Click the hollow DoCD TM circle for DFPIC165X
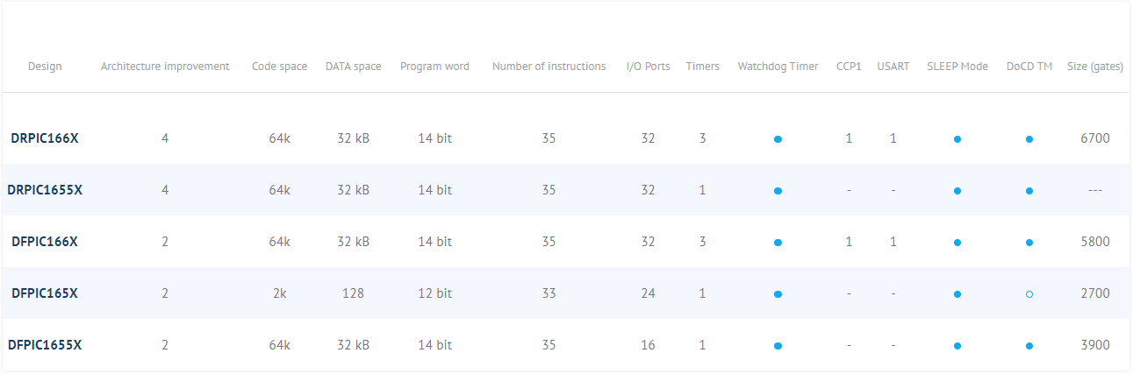The height and width of the screenshot is (374, 1133). [1029, 294]
